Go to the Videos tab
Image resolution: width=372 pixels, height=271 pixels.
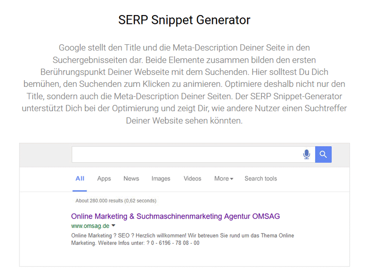[x=193, y=179]
